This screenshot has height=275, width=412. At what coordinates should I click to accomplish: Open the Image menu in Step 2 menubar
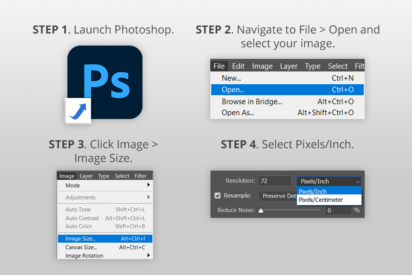[262, 66]
